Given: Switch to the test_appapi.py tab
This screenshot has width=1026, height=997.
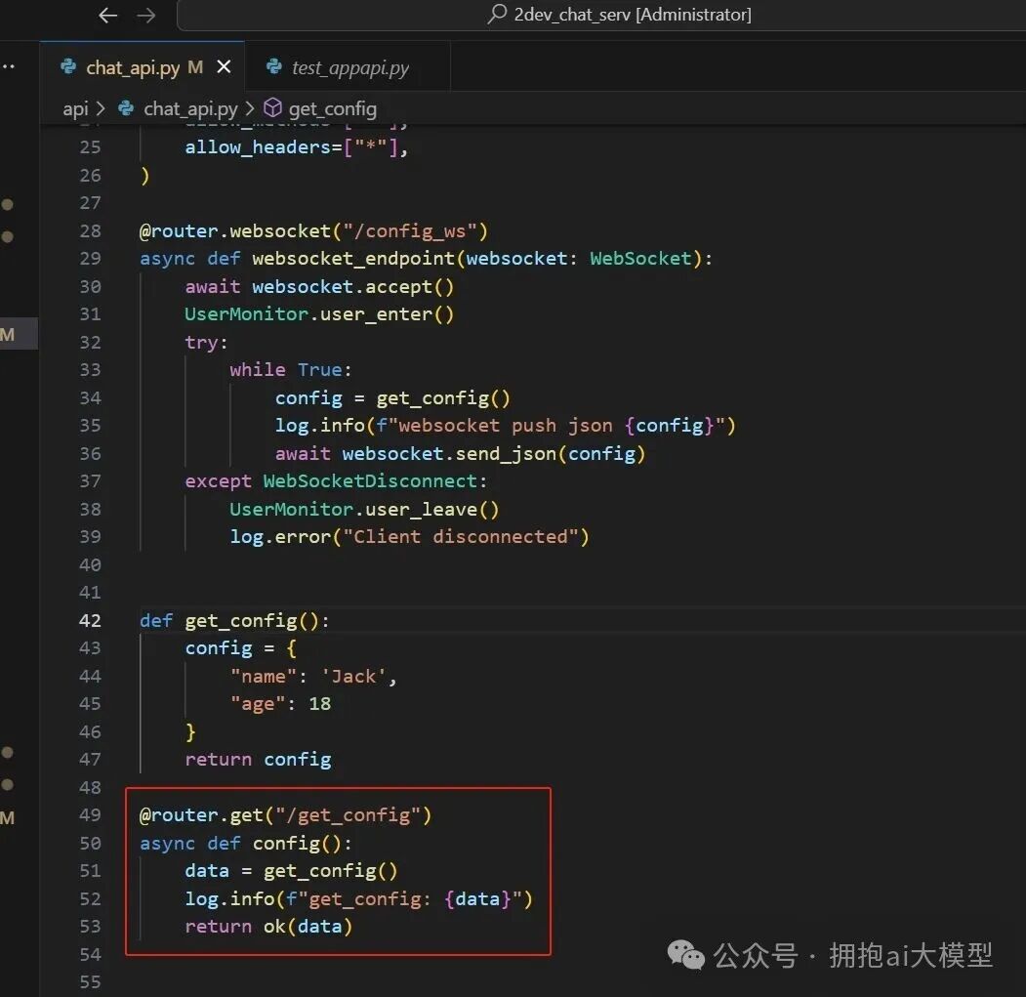Looking at the screenshot, I should [x=349, y=67].
